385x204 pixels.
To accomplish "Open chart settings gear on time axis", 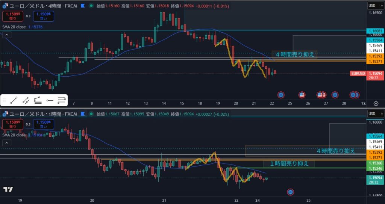I will tap(376, 103).
